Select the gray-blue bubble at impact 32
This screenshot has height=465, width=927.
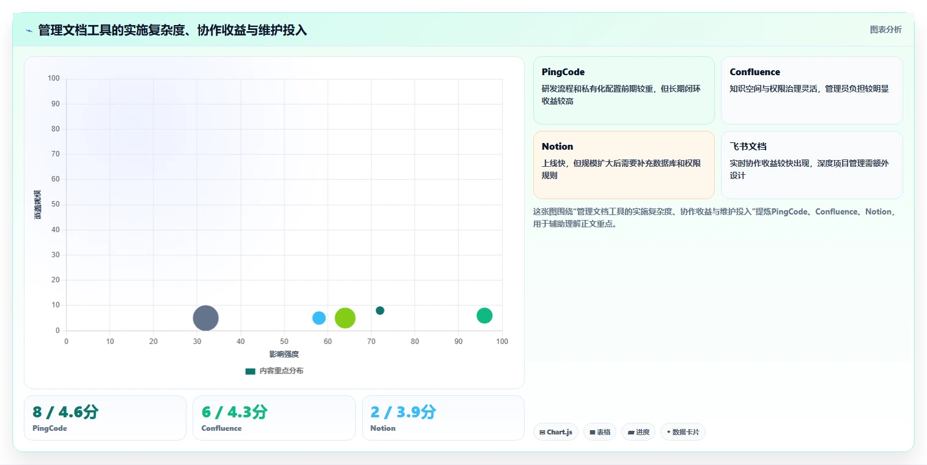point(205,318)
